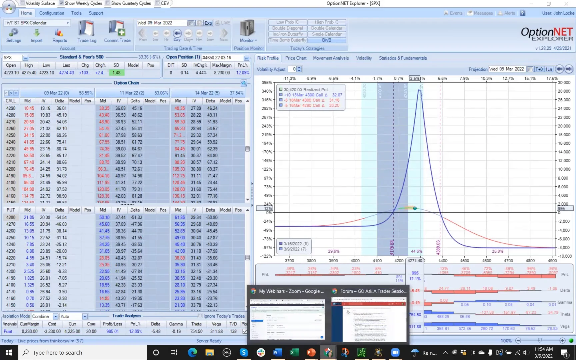Click the zoom slider handle in status bar
The image size is (576, 360).
pos(540,340)
